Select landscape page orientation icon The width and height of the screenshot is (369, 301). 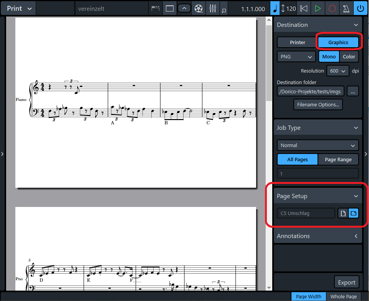pyautogui.click(x=354, y=213)
